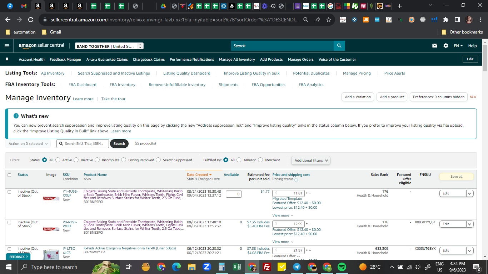Open the BAND TOGETHER account switcher dropdown
The width and height of the screenshot is (488, 274).
click(109, 46)
